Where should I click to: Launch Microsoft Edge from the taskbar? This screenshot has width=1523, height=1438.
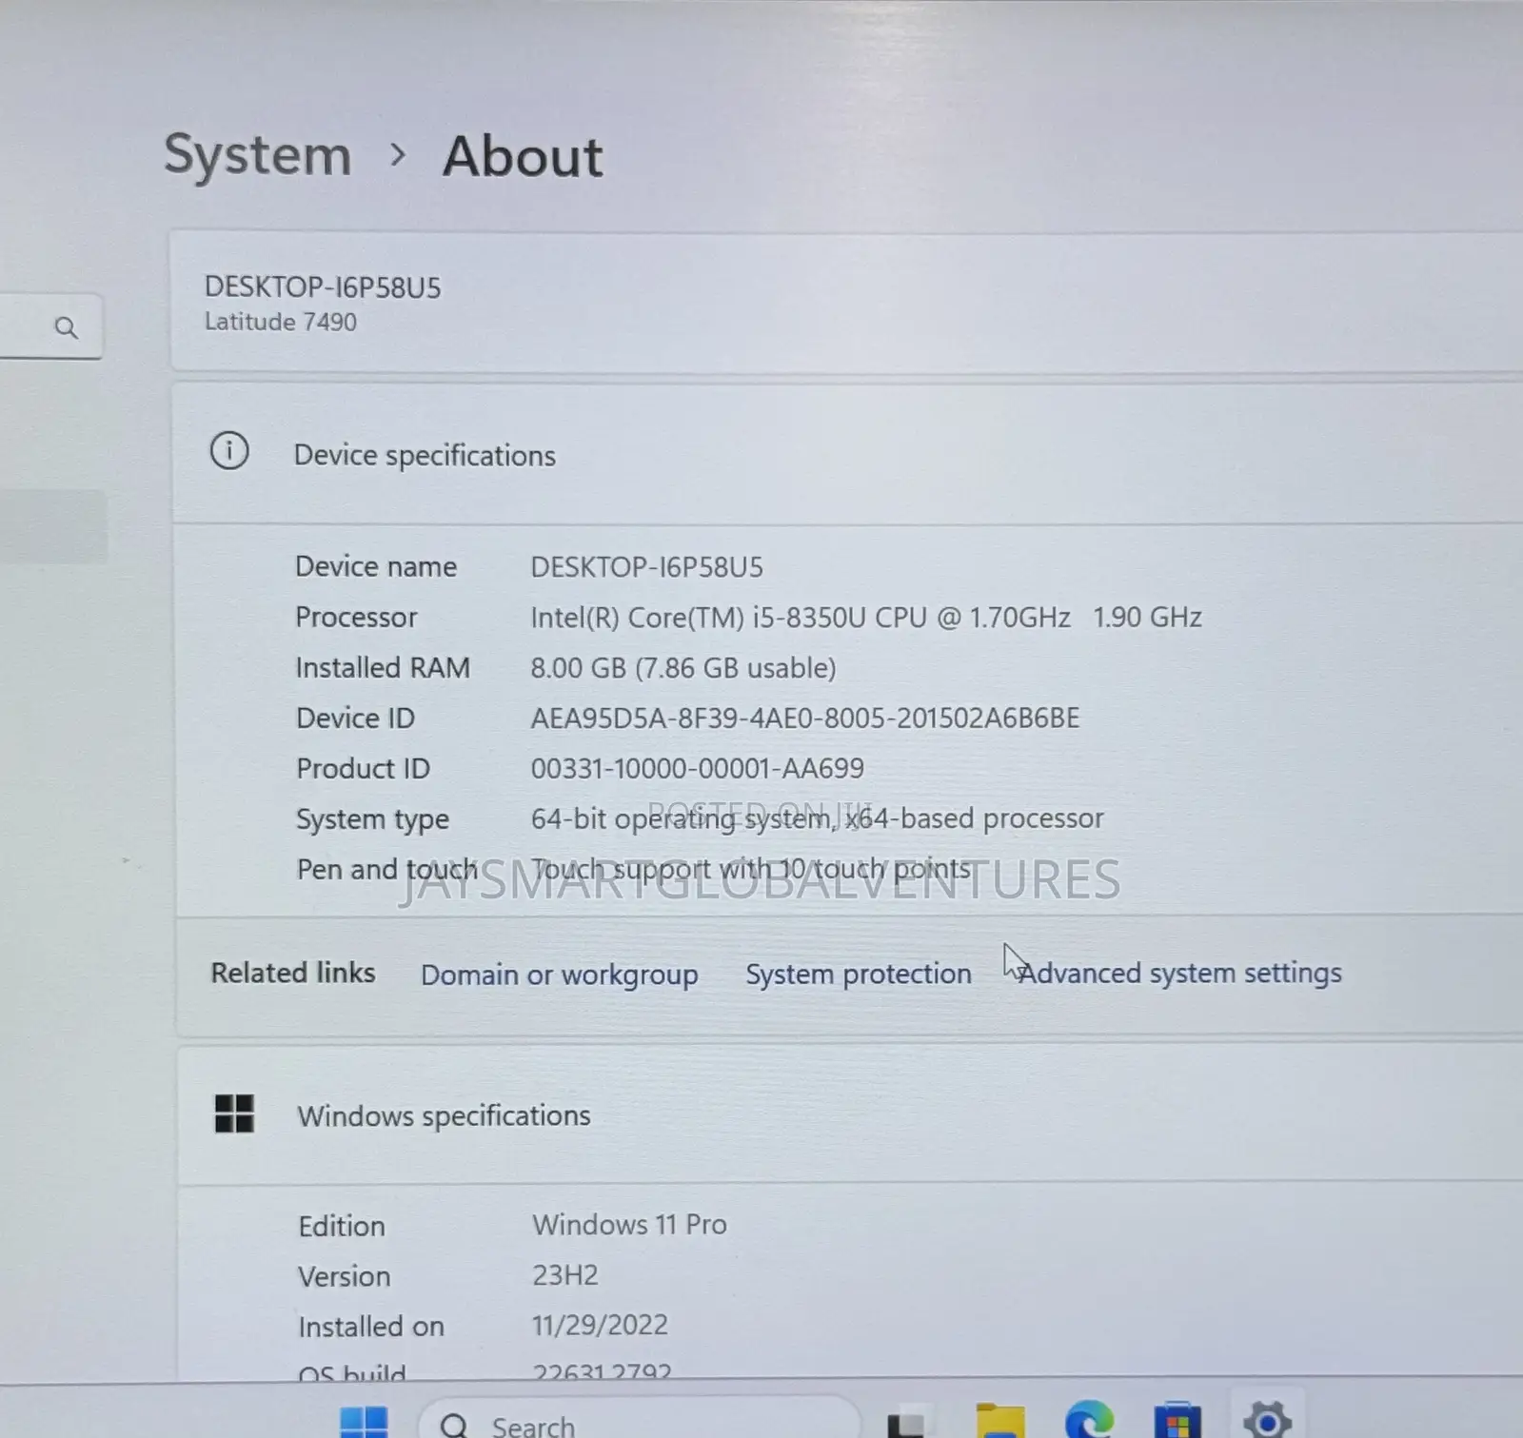1089,1420
